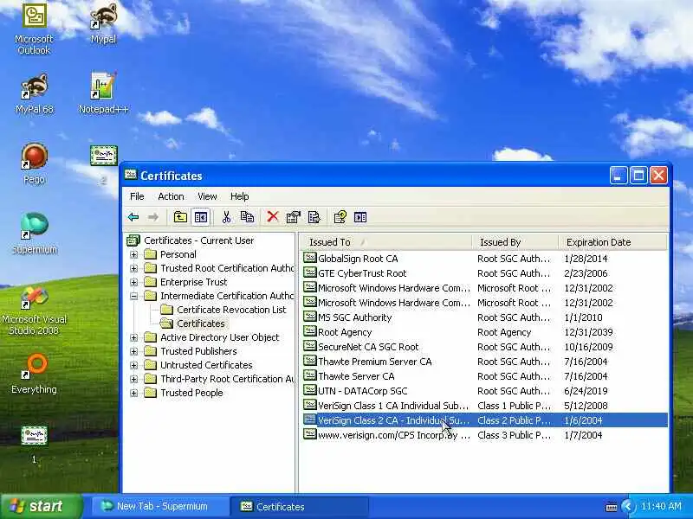Open the View menu

coord(207,196)
